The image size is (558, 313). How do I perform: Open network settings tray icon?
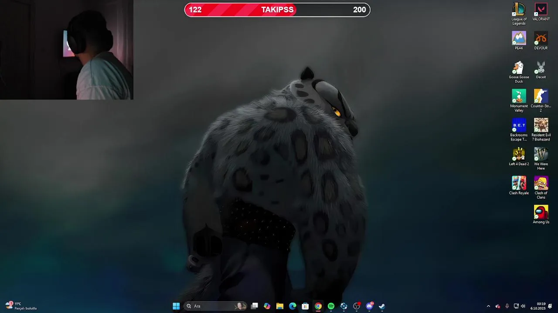(x=516, y=306)
